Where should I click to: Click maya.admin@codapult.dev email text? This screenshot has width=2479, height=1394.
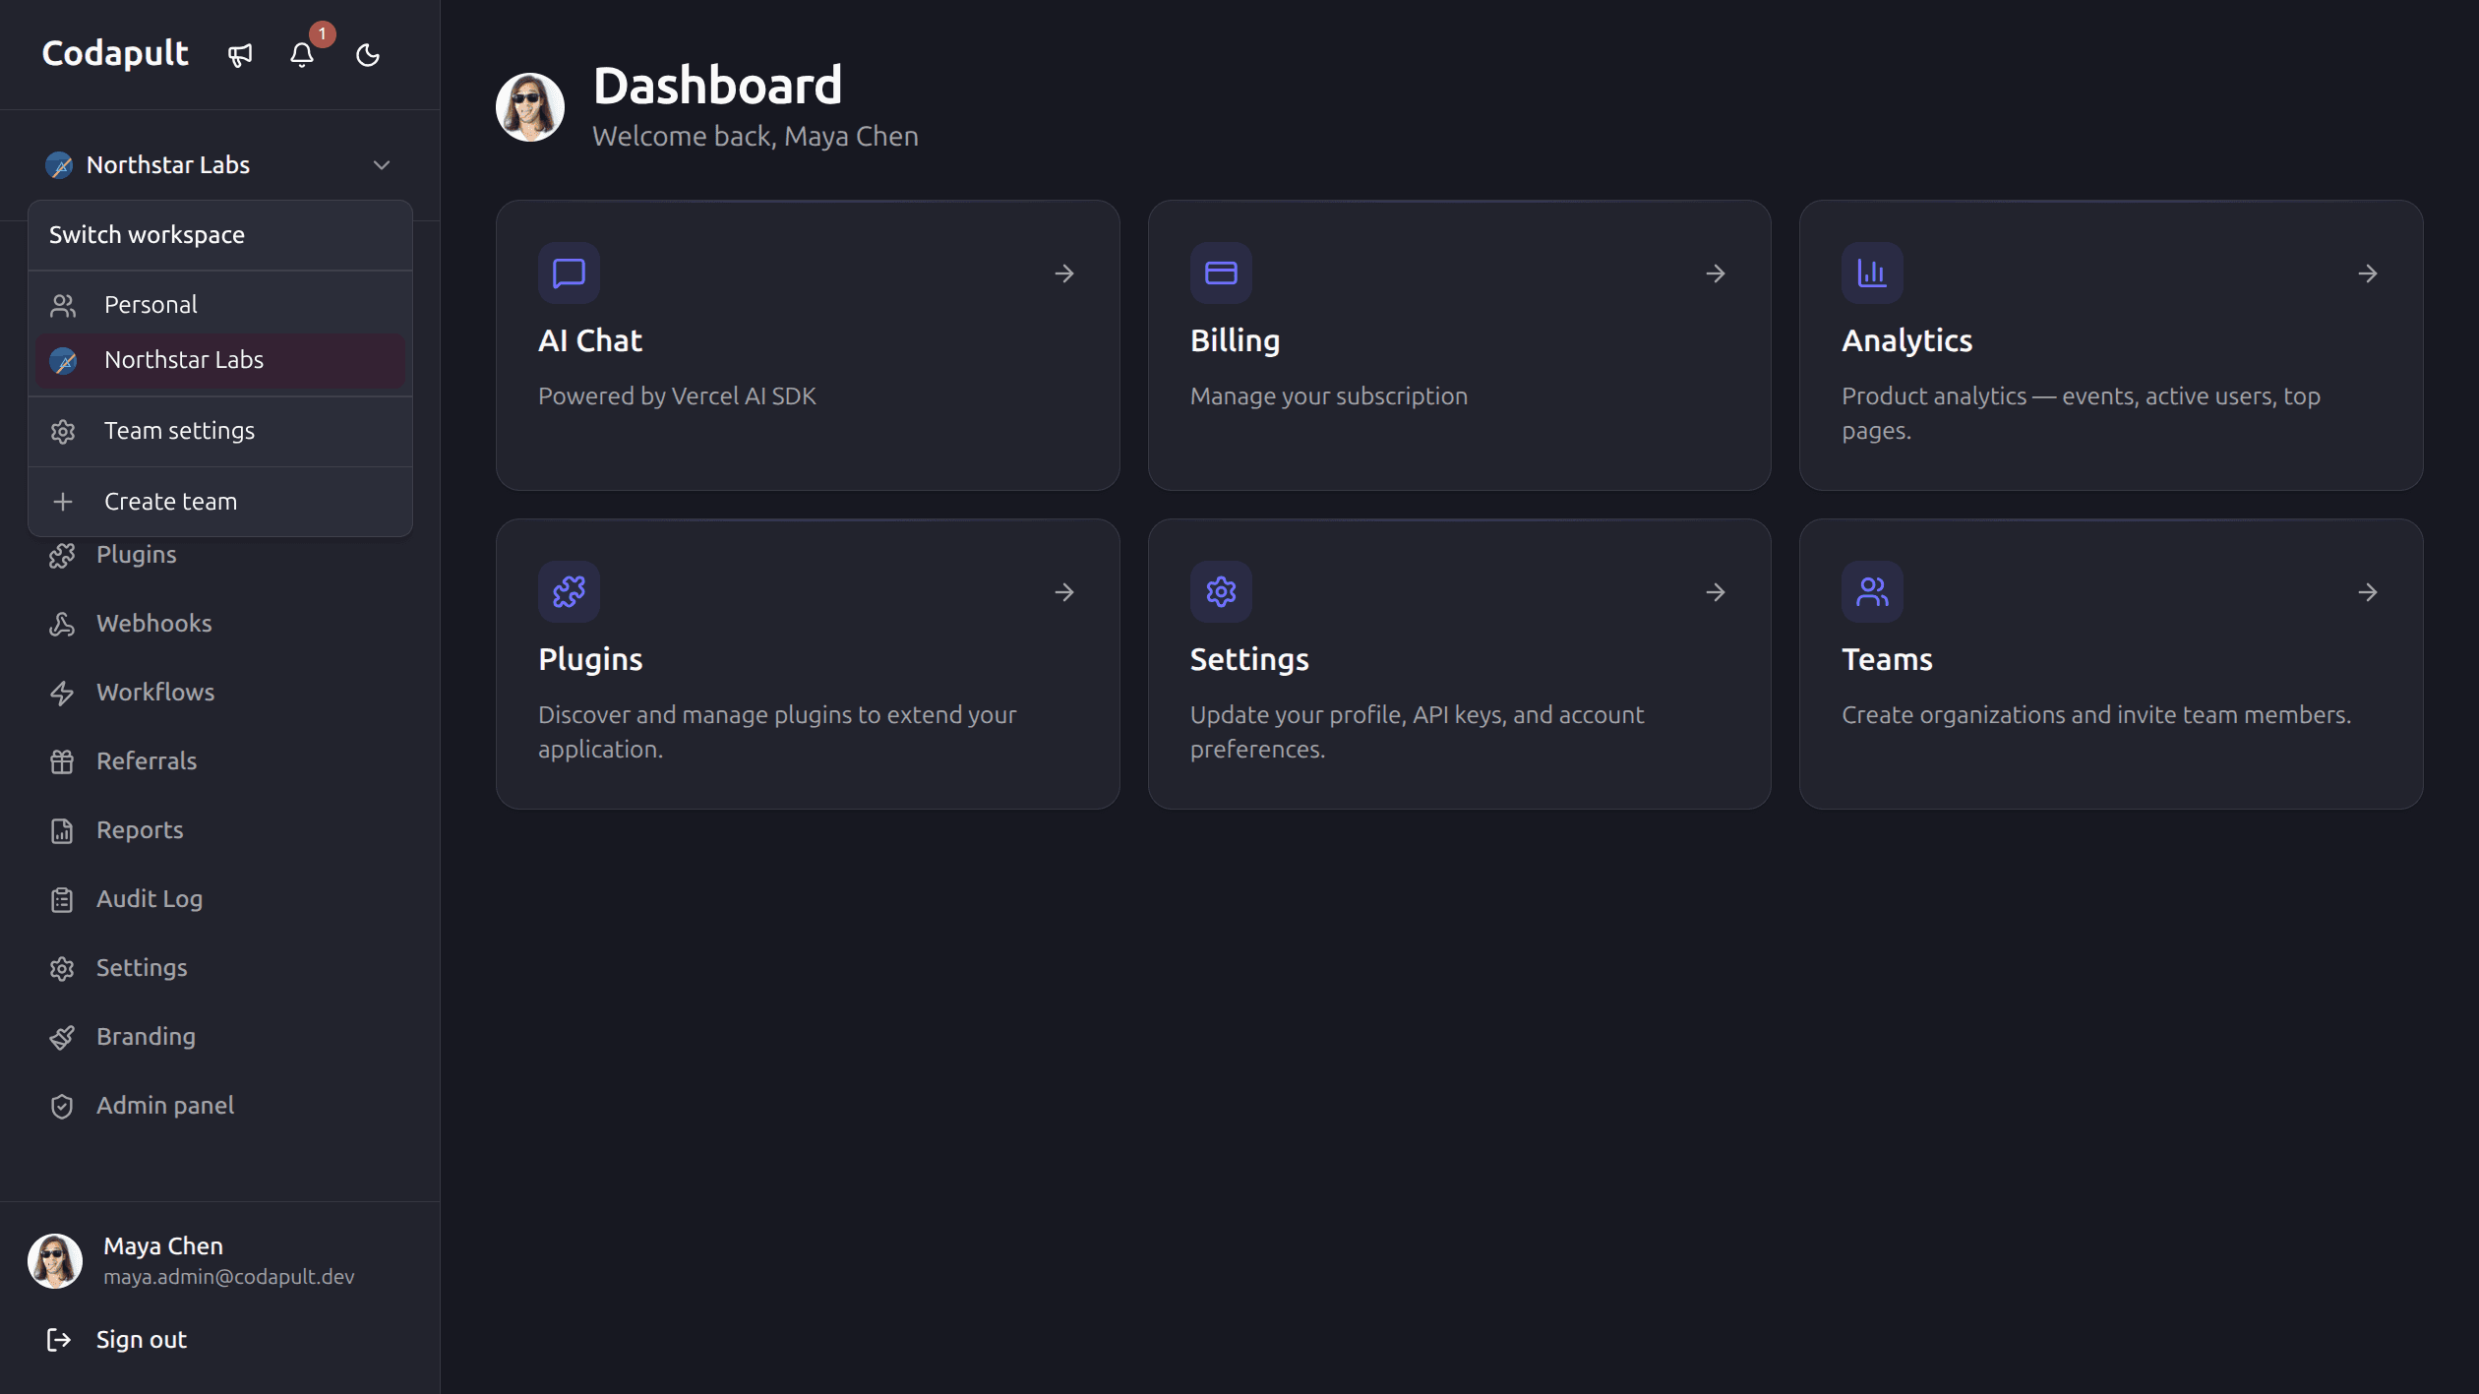229,1277
